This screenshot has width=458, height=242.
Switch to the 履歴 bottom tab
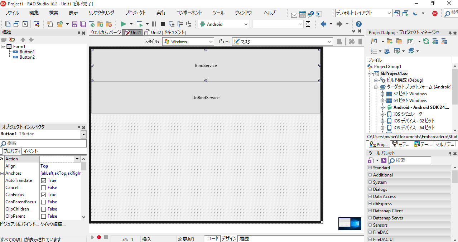pyautogui.click(x=244, y=238)
